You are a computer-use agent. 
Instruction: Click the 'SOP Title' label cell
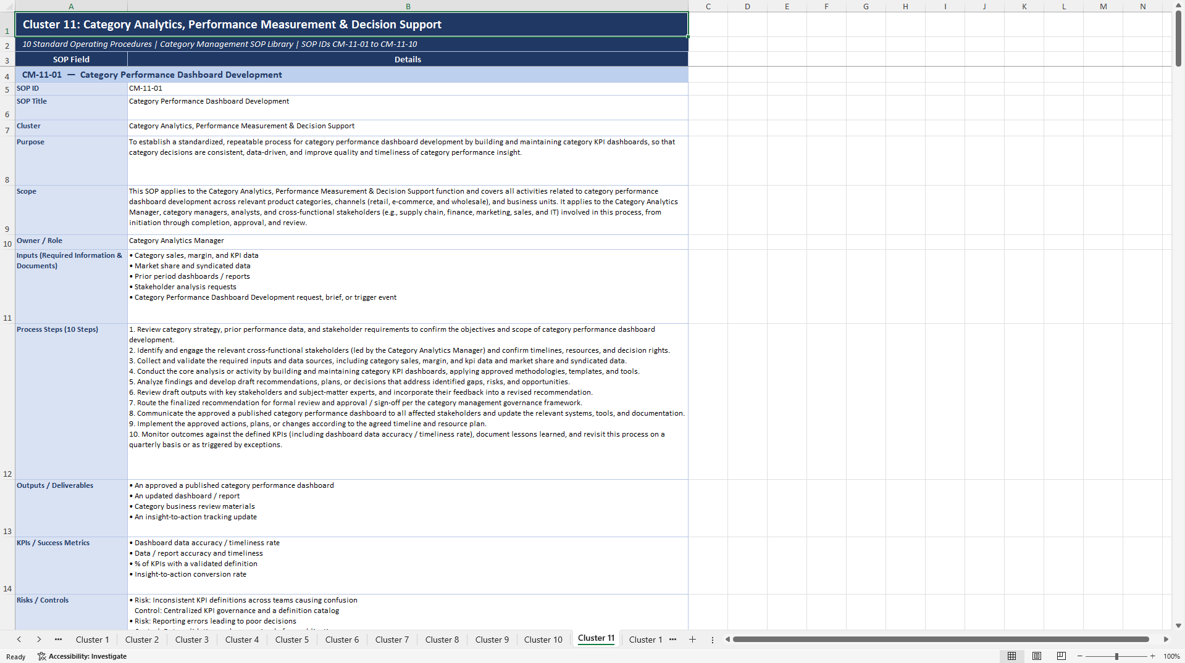[x=71, y=108]
